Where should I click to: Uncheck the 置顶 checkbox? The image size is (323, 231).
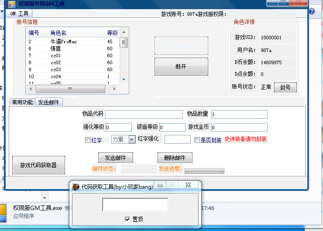click(127, 219)
